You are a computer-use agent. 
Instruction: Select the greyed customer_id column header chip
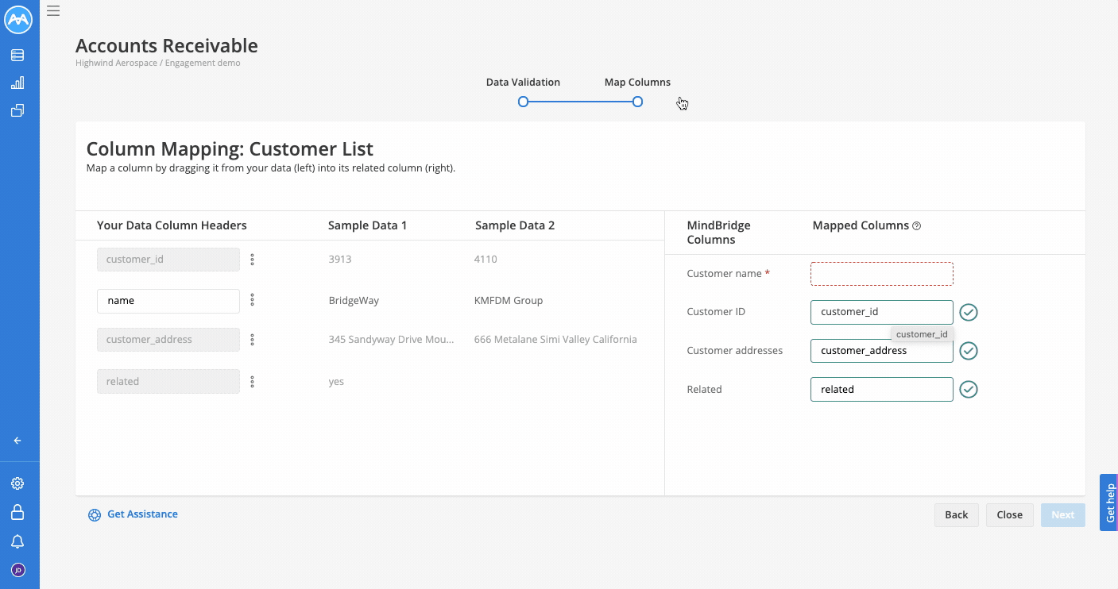168,260
